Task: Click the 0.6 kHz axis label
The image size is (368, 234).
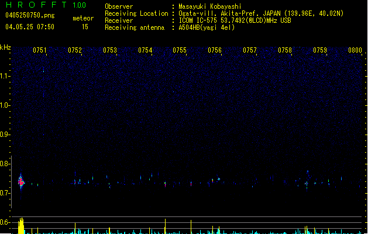Action: click(5, 222)
